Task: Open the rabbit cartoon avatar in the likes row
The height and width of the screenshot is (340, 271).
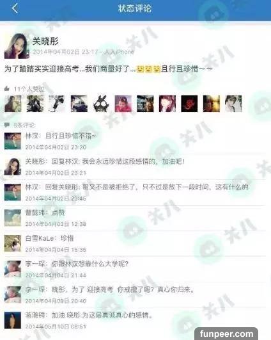Action: (x=101, y=104)
